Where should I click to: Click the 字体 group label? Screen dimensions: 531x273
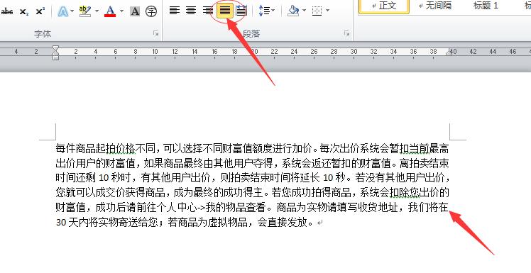[43, 33]
